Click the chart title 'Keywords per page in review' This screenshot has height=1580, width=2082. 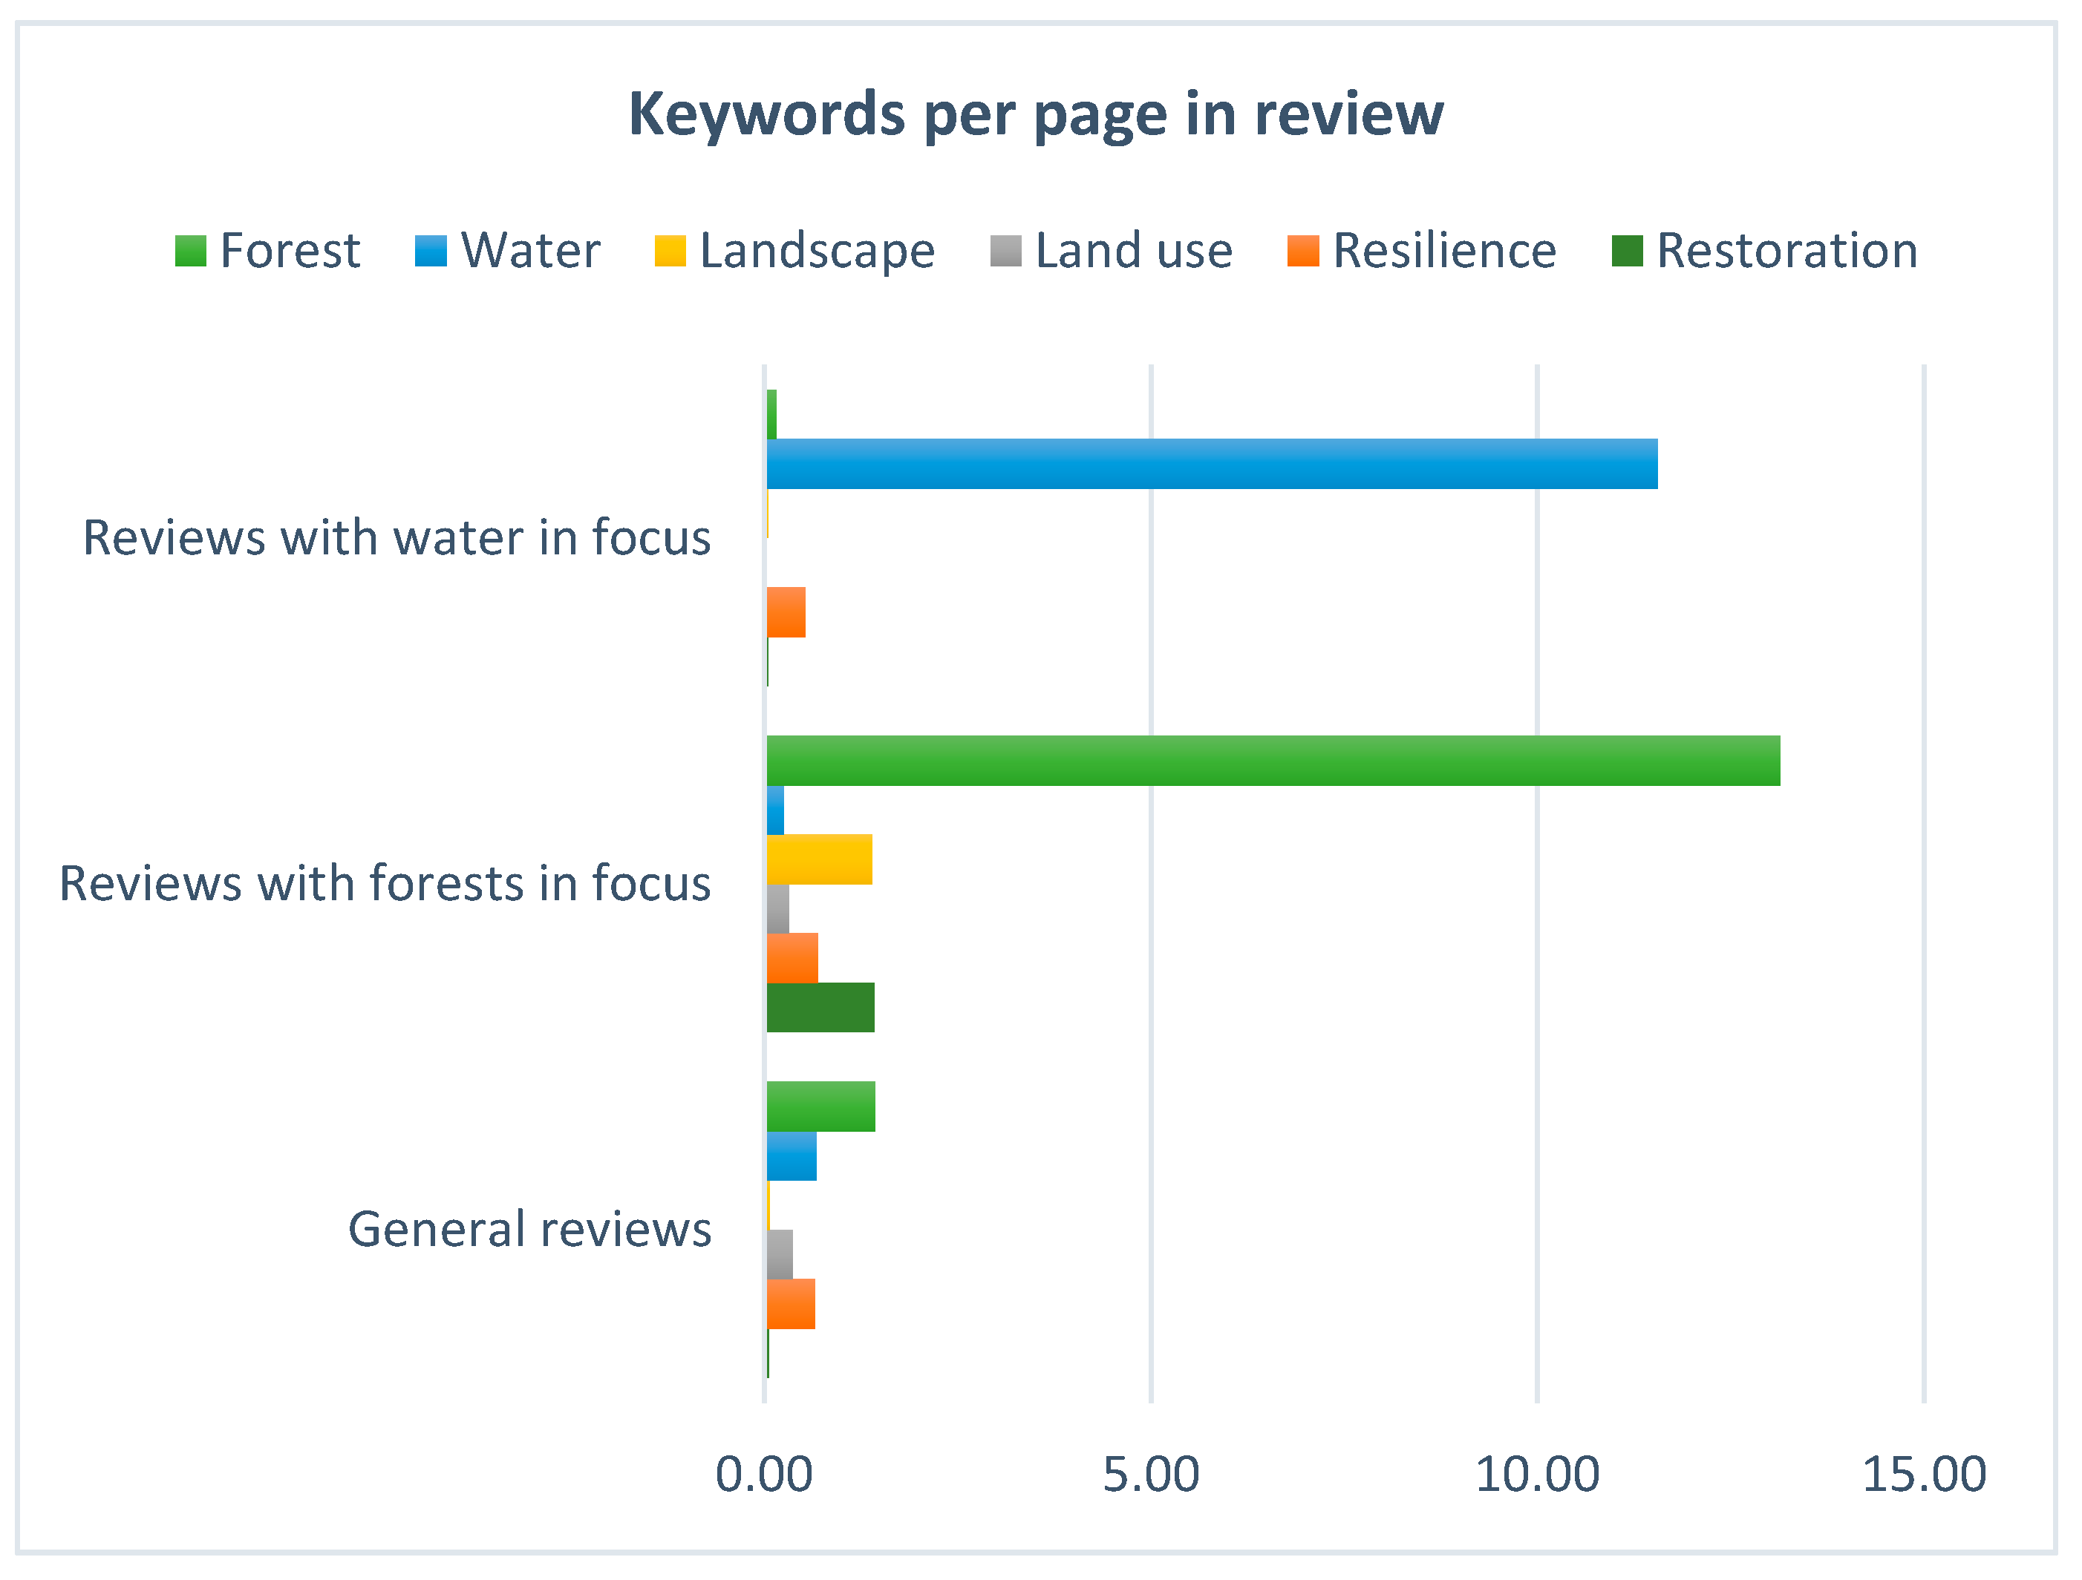pos(1035,114)
